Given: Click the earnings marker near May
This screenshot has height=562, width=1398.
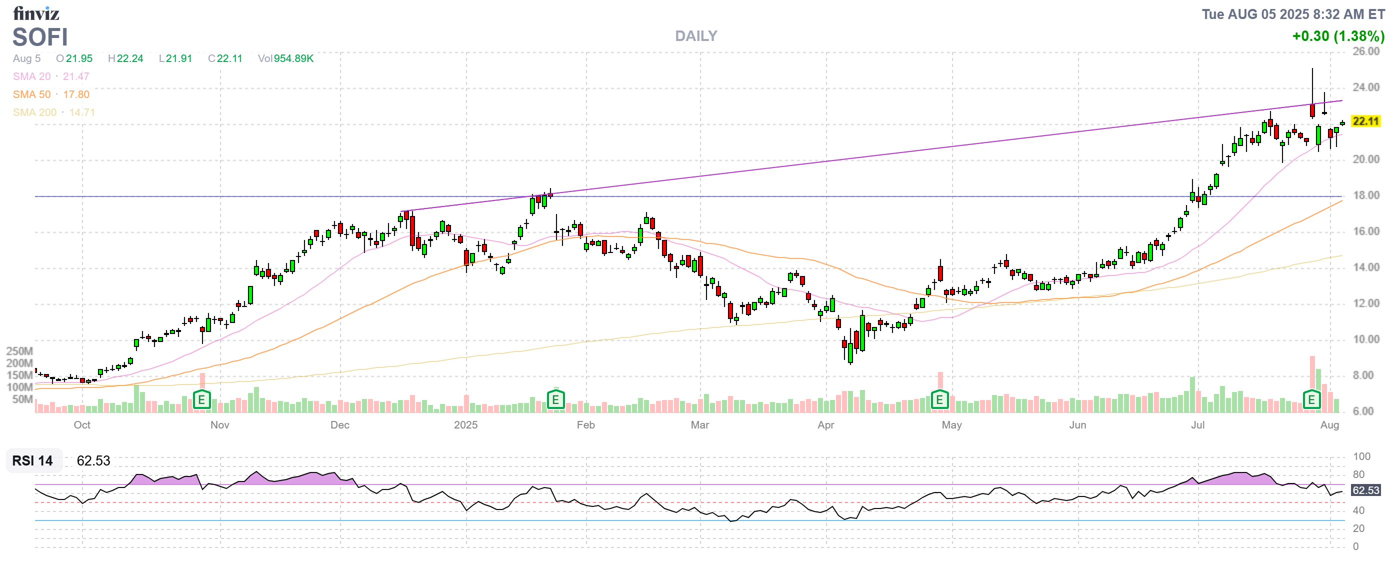Looking at the screenshot, I should [939, 400].
